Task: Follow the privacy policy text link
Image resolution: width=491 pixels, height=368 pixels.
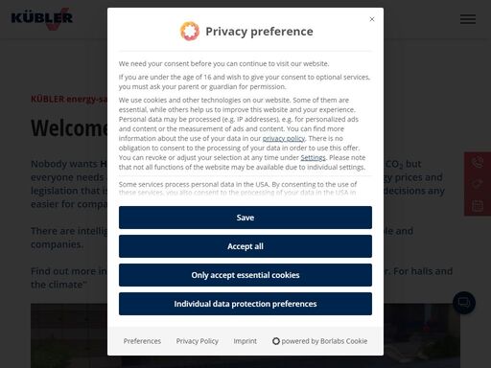Action: coord(284,138)
